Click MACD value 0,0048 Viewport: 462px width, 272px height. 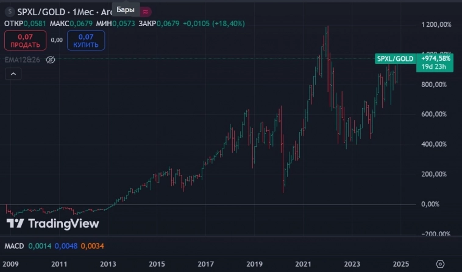pyautogui.click(x=66, y=246)
